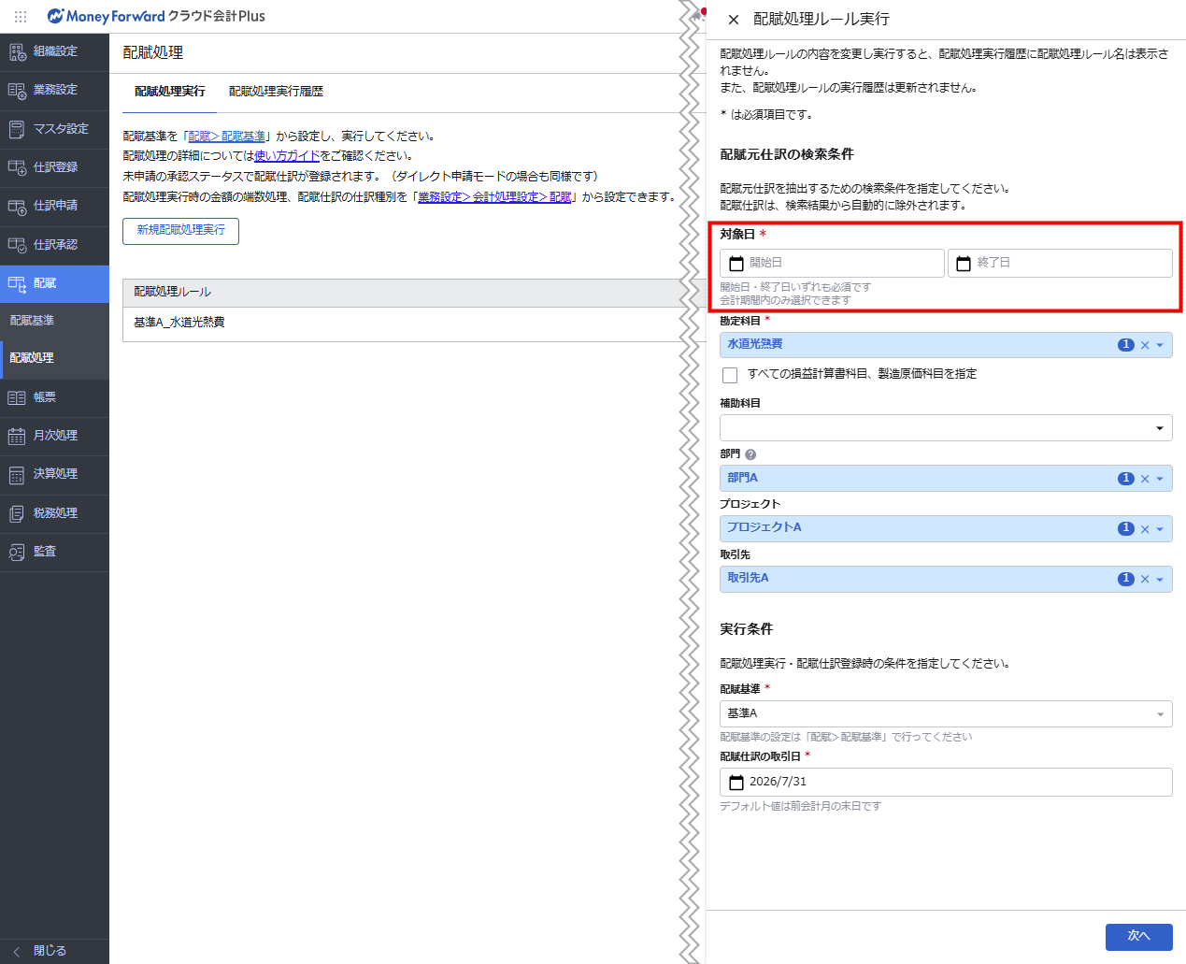Click the 部門A selected tag text
The width and height of the screenshot is (1186, 964).
point(743,478)
